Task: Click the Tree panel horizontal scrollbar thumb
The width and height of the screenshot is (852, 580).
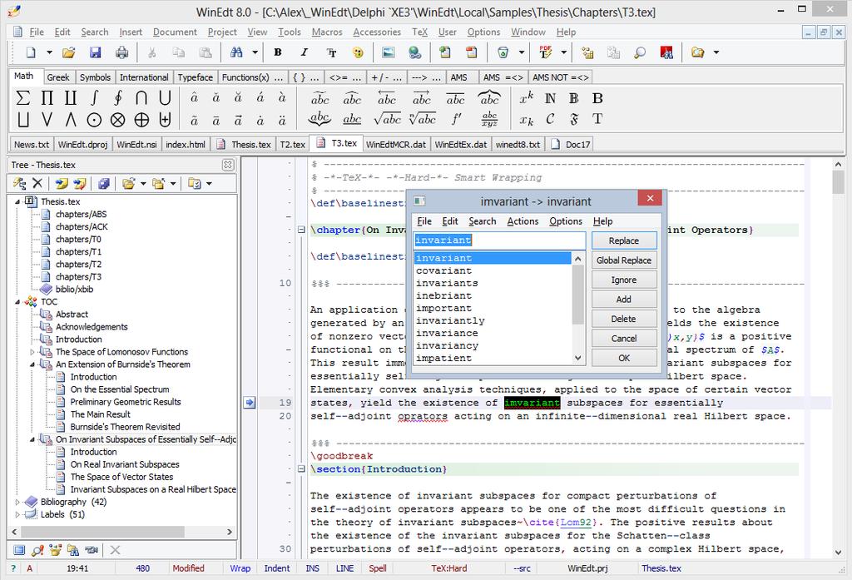Action: click(102, 532)
